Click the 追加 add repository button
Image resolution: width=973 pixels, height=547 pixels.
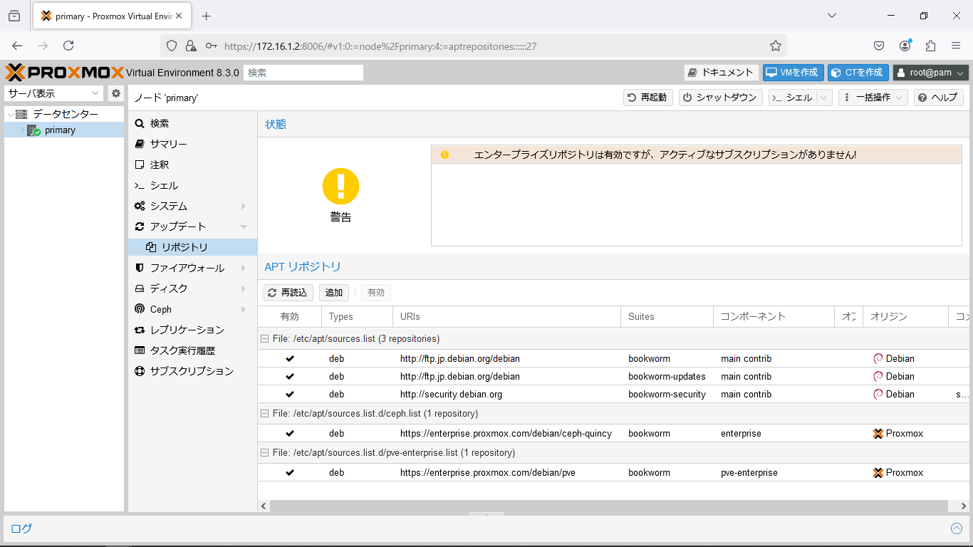(x=334, y=293)
